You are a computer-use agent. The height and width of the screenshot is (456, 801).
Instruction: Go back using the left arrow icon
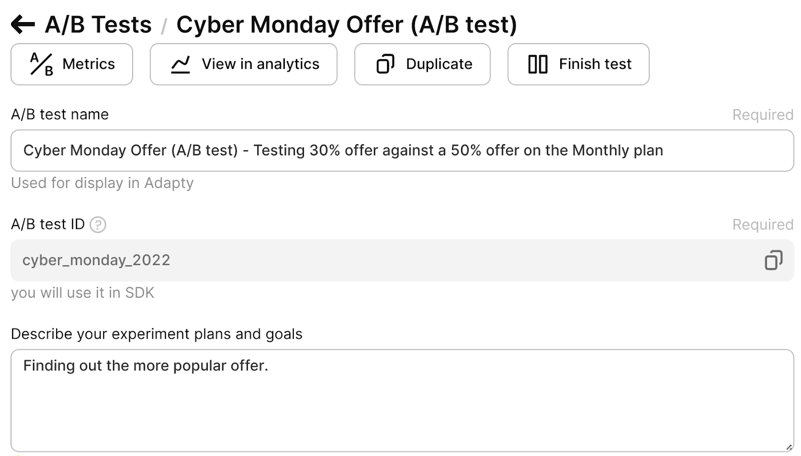(x=23, y=24)
